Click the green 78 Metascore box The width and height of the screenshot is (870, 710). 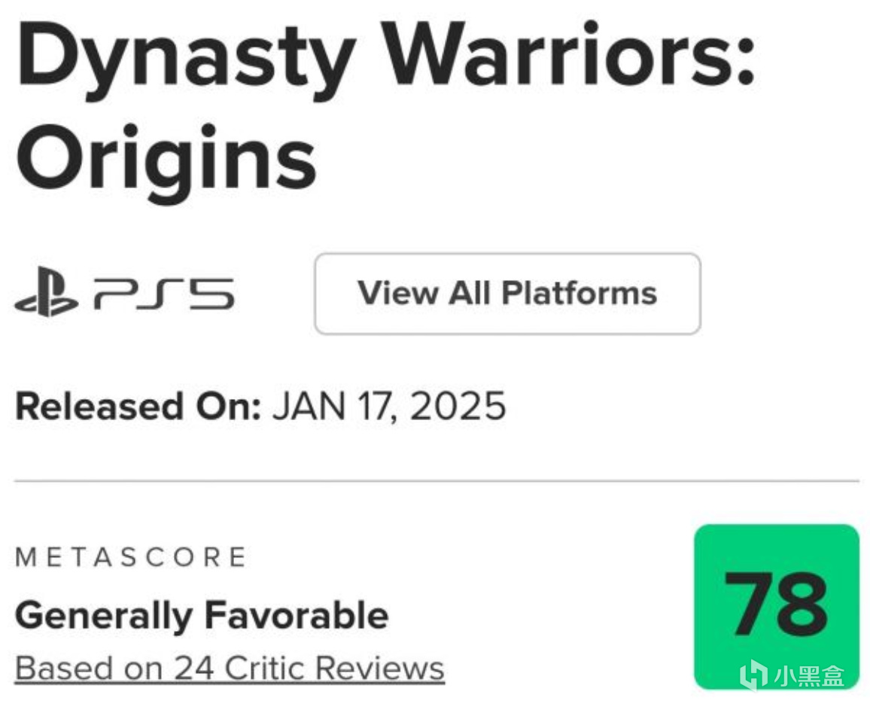point(776,605)
